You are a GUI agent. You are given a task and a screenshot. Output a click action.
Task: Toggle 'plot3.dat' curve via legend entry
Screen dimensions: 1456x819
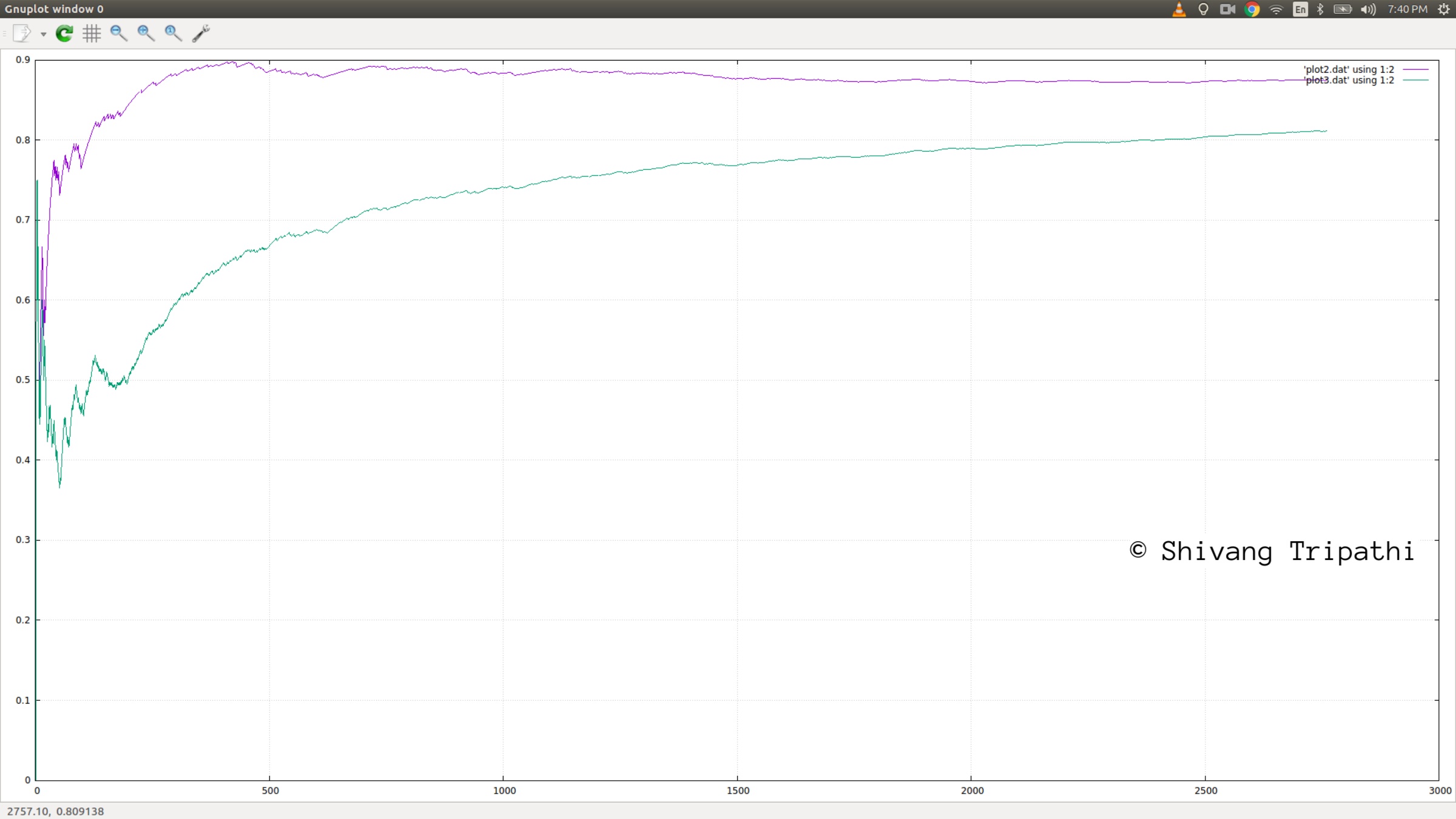coord(1349,81)
